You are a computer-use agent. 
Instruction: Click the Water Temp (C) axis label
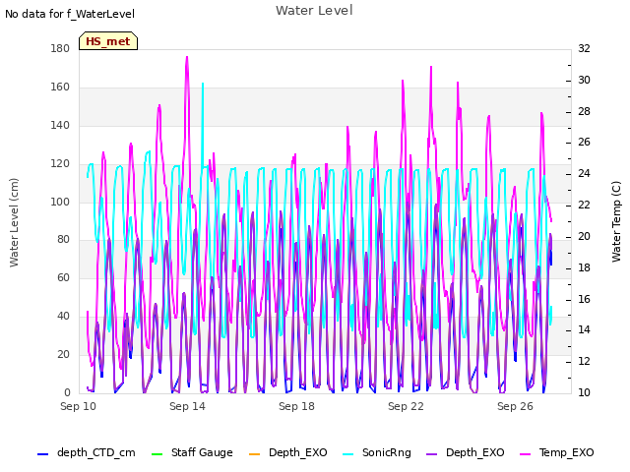[x=616, y=221]
